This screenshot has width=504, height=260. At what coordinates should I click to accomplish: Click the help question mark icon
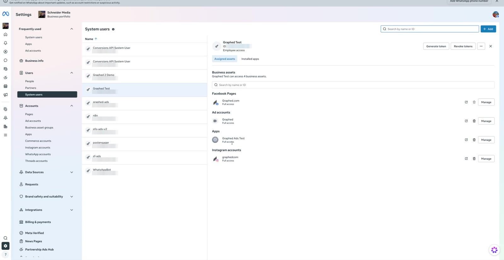pyautogui.click(x=5, y=255)
